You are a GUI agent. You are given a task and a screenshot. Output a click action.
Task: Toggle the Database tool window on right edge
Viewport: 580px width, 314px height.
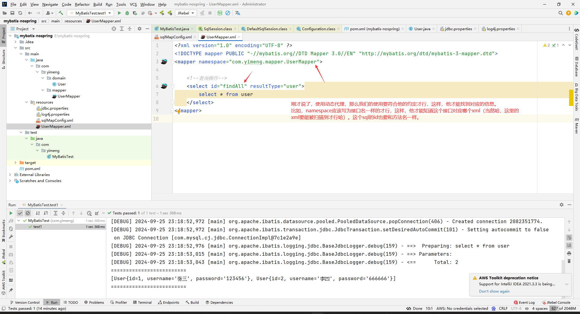tap(577, 67)
